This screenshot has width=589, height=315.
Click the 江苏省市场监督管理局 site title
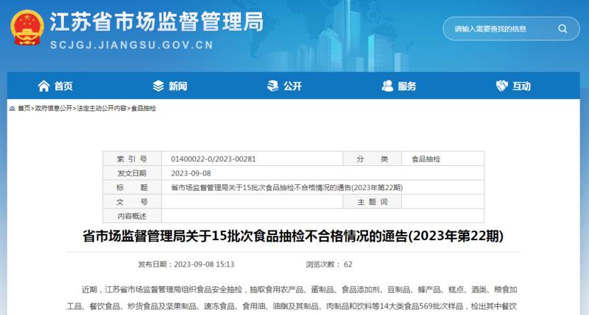[157, 22]
